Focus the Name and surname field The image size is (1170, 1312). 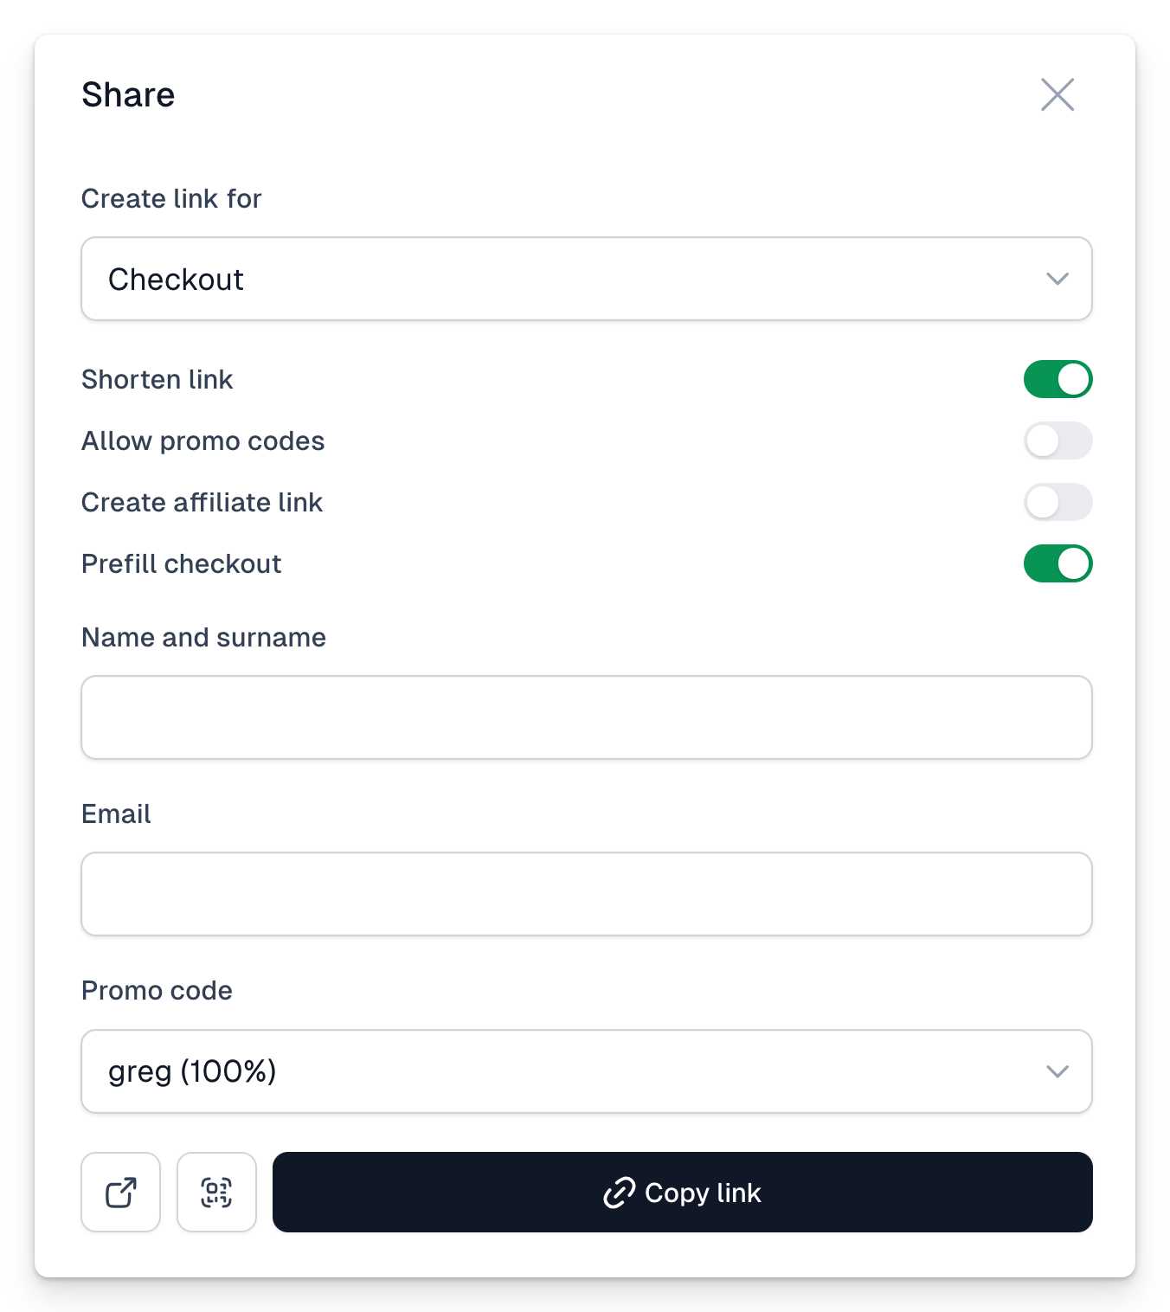(x=587, y=717)
